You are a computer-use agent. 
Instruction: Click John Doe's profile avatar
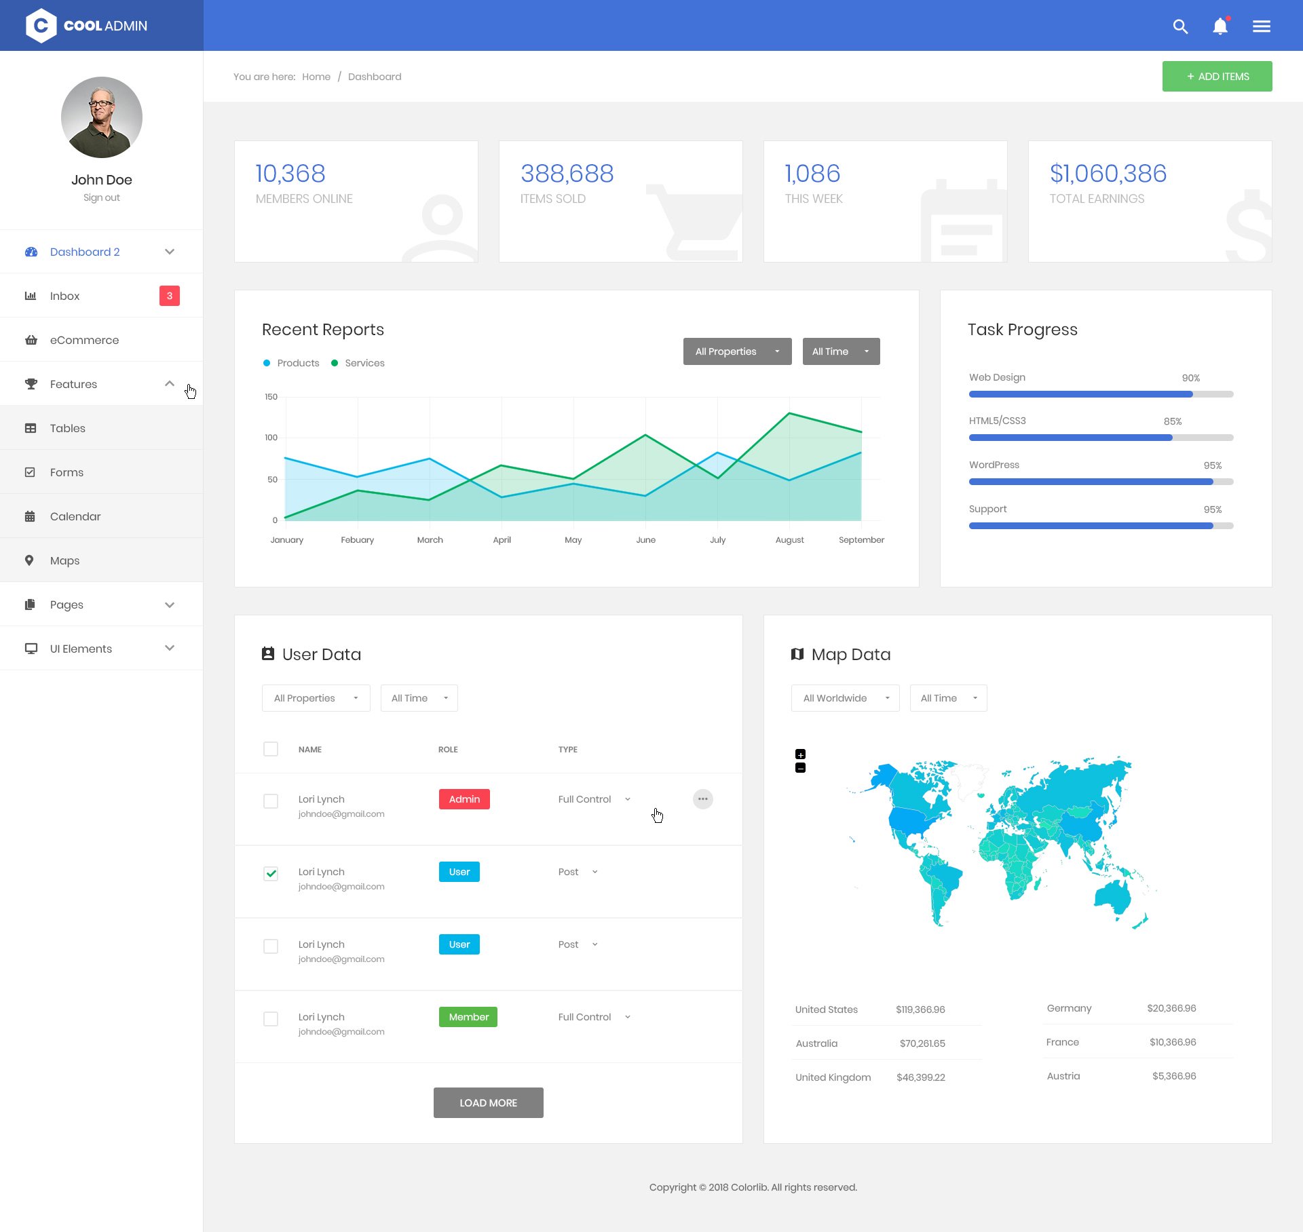pyautogui.click(x=102, y=117)
